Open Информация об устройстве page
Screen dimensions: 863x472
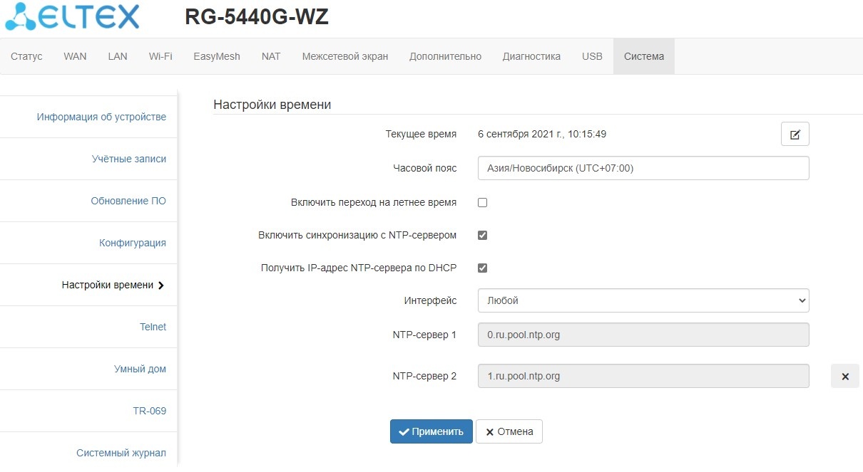[x=101, y=117]
